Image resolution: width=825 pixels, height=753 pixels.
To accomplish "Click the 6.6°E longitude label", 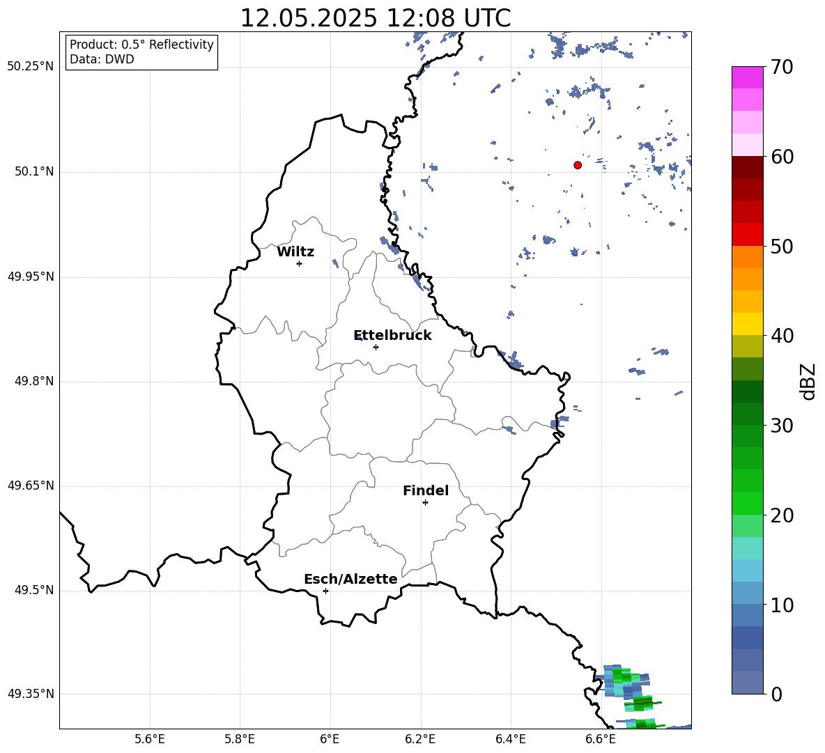I will tap(601, 739).
